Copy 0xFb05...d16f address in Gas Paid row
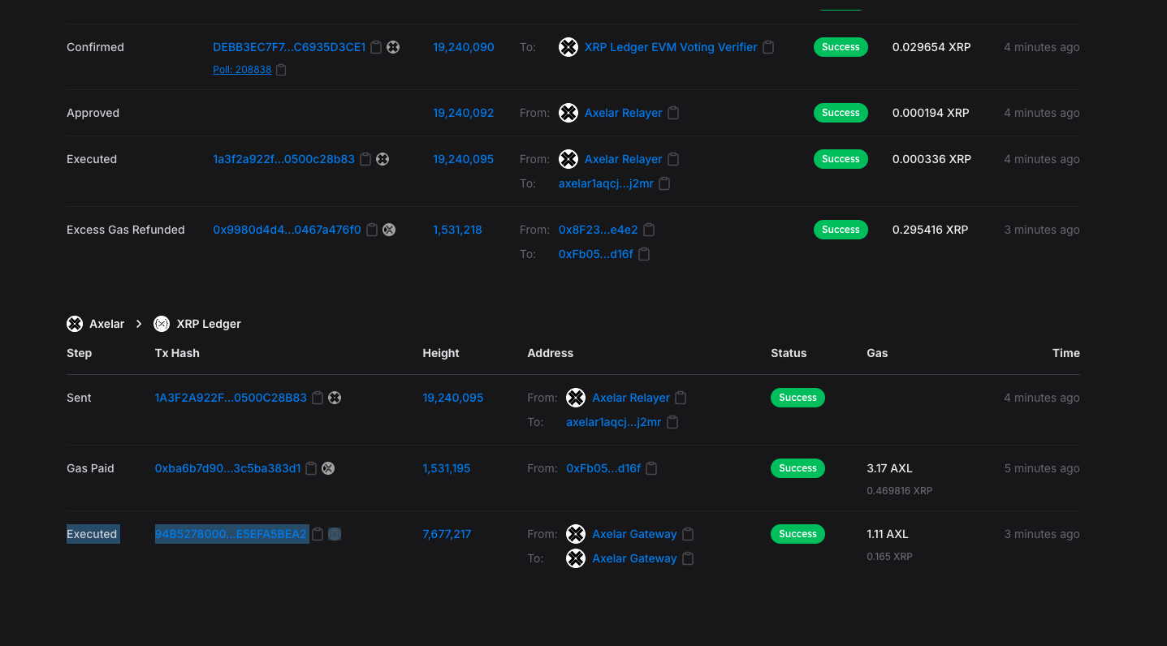Viewport: 1167px width, 646px height. tap(651, 468)
